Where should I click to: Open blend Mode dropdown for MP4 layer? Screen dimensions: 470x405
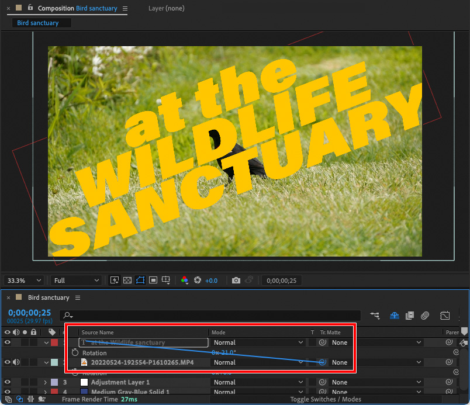coord(258,362)
